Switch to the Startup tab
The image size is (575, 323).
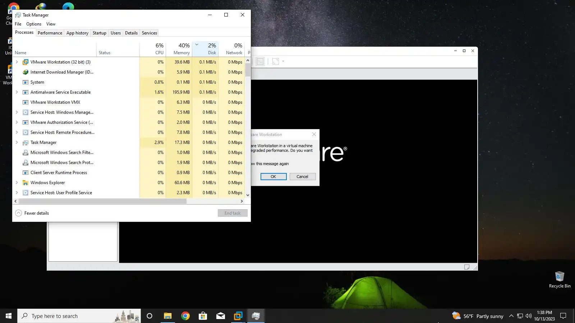[100, 33]
